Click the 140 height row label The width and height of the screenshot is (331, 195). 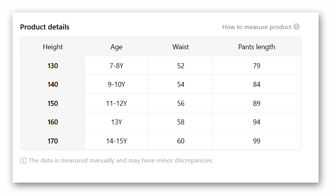pos(53,85)
